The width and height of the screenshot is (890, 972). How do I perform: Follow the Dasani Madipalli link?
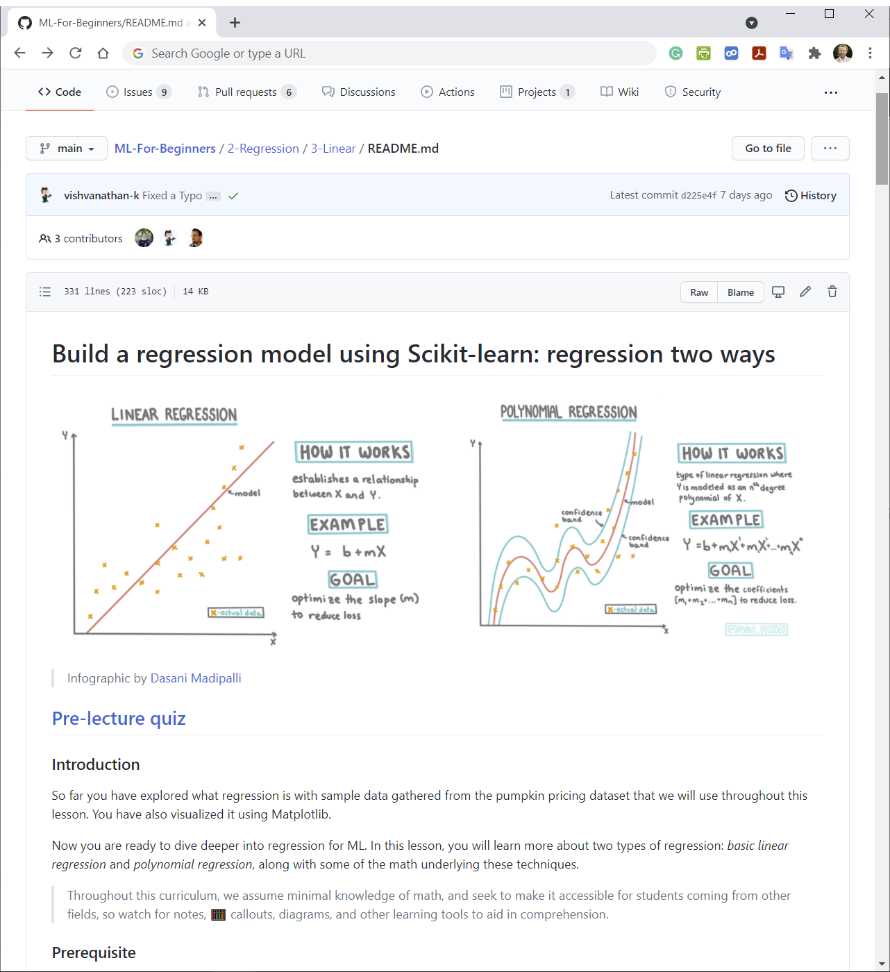point(195,678)
